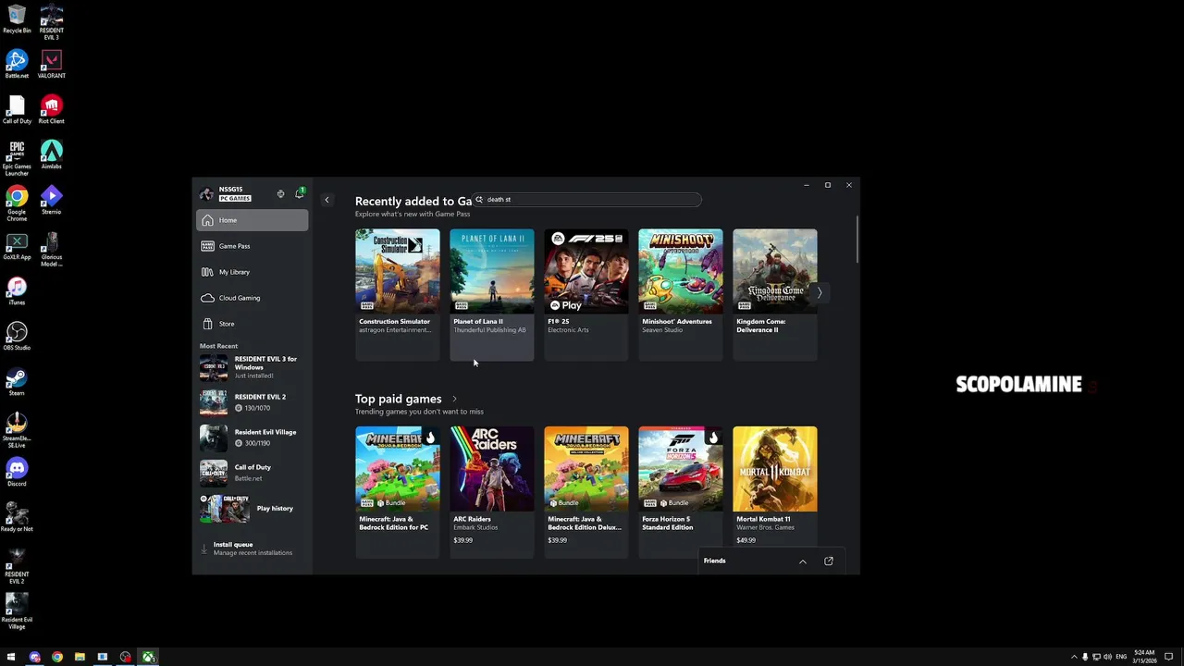Pop out the Friends panel

(829, 561)
